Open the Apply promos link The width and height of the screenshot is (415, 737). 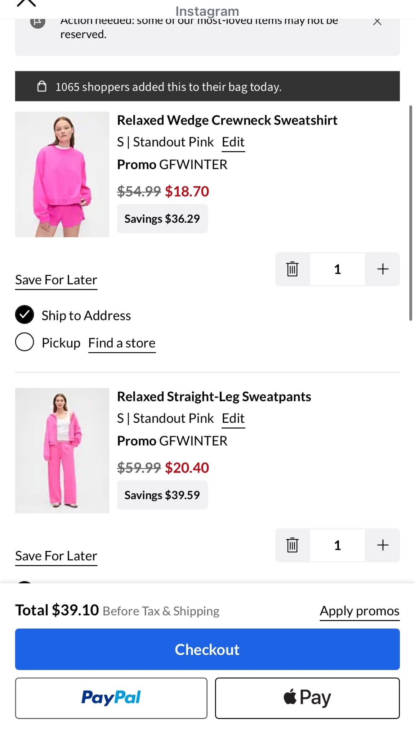pyautogui.click(x=360, y=611)
